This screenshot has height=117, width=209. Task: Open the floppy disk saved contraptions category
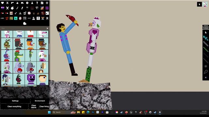point(42,3)
